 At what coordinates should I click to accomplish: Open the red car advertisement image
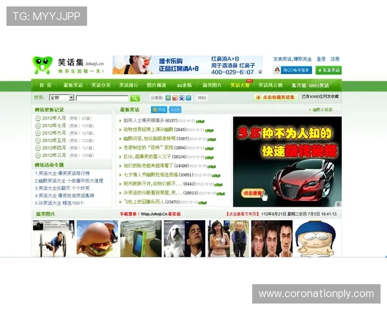click(x=287, y=161)
